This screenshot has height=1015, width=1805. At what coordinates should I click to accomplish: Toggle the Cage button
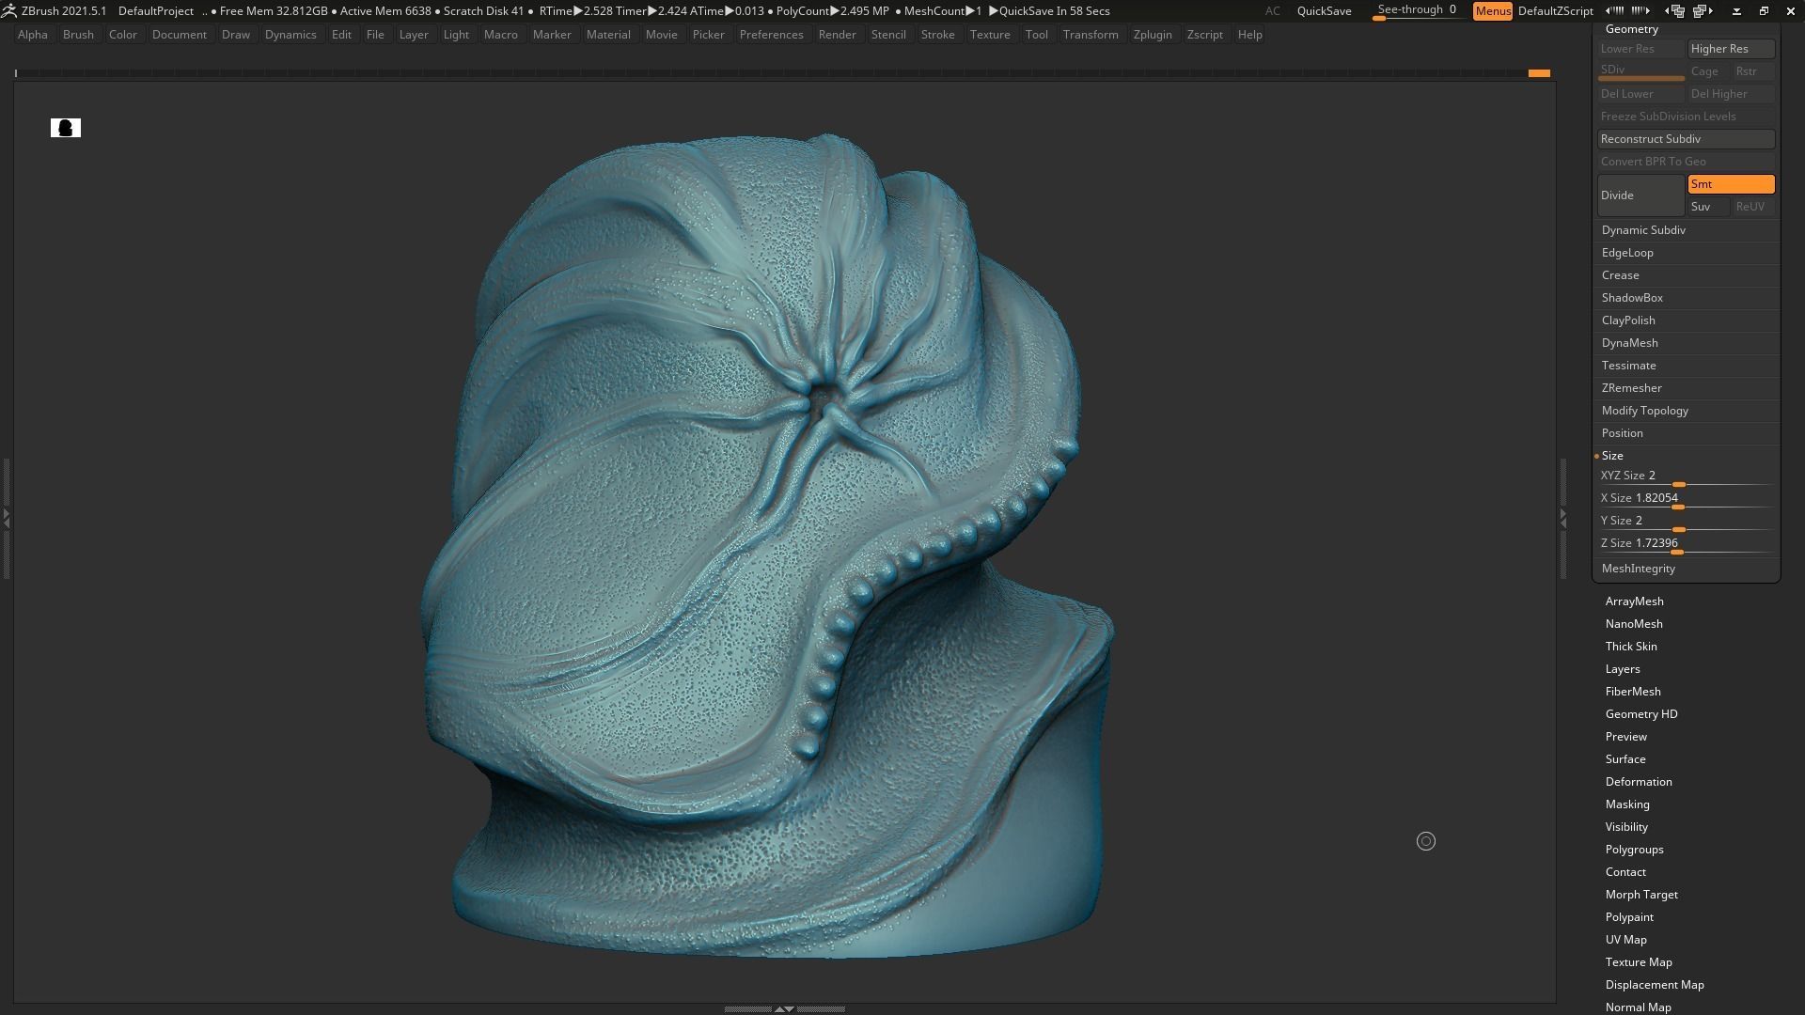point(1708,71)
